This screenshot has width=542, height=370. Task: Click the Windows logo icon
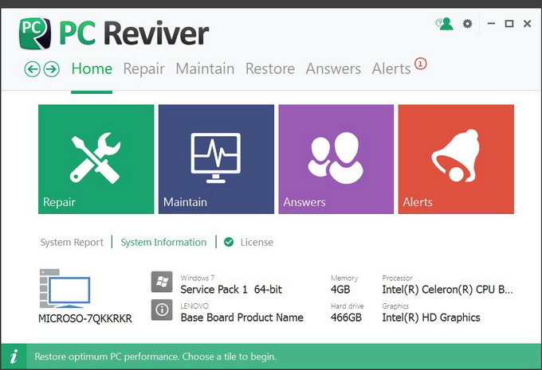click(162, 282)
